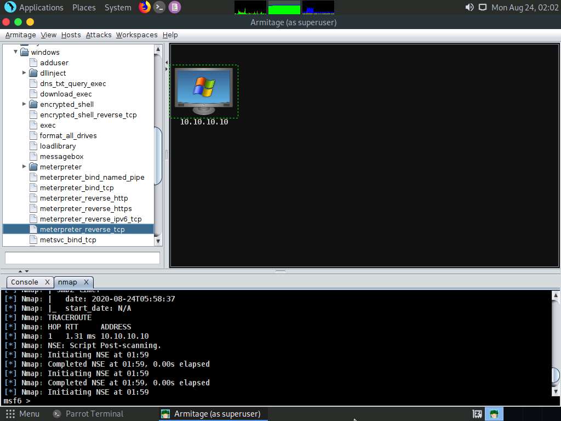This screenshot has height=421, width=561.
Task: Click the meterpreter folder icon
Action: click(33, 167)
